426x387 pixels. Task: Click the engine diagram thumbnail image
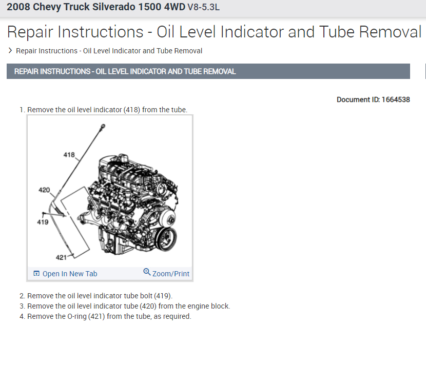110,191
